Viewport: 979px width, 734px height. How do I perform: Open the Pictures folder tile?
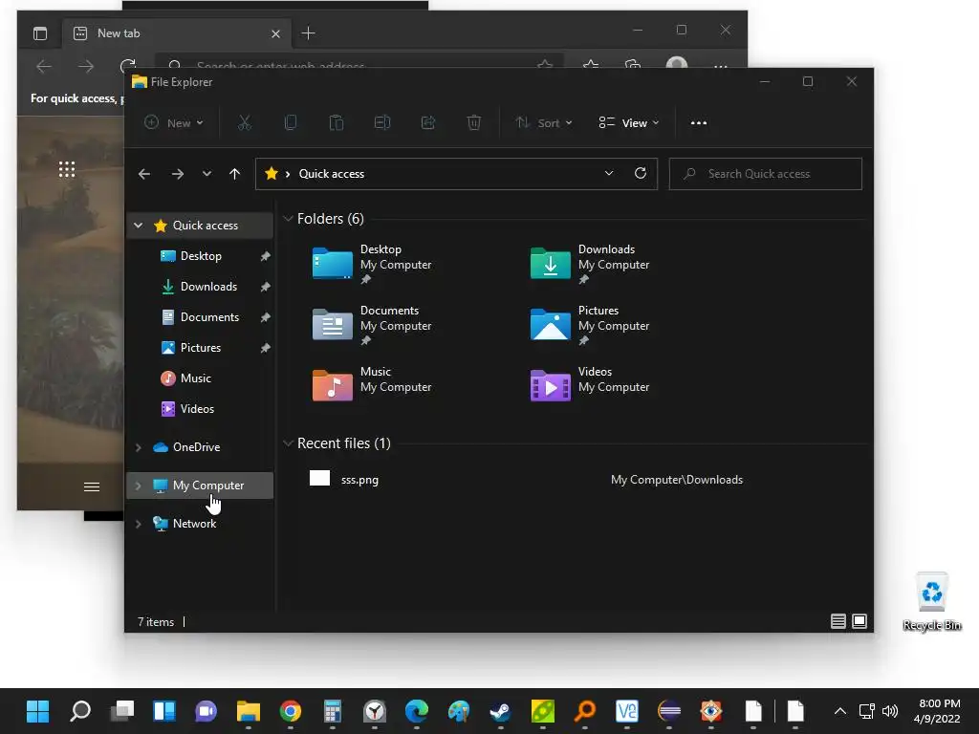[x=590, y=326]
